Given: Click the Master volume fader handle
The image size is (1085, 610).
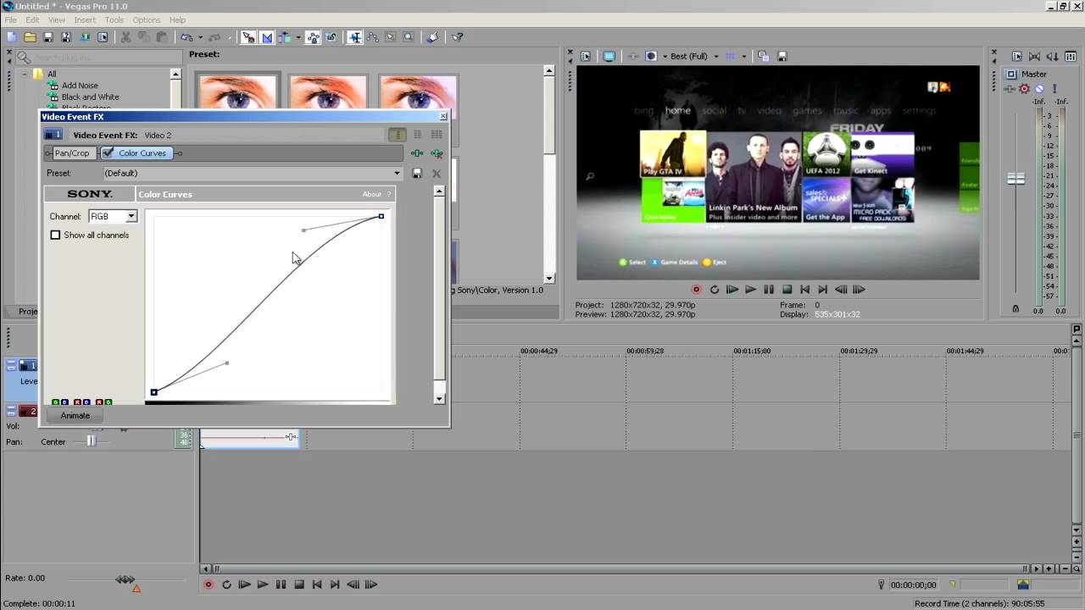Looking at the screenshot, I should click(1015, 179).
